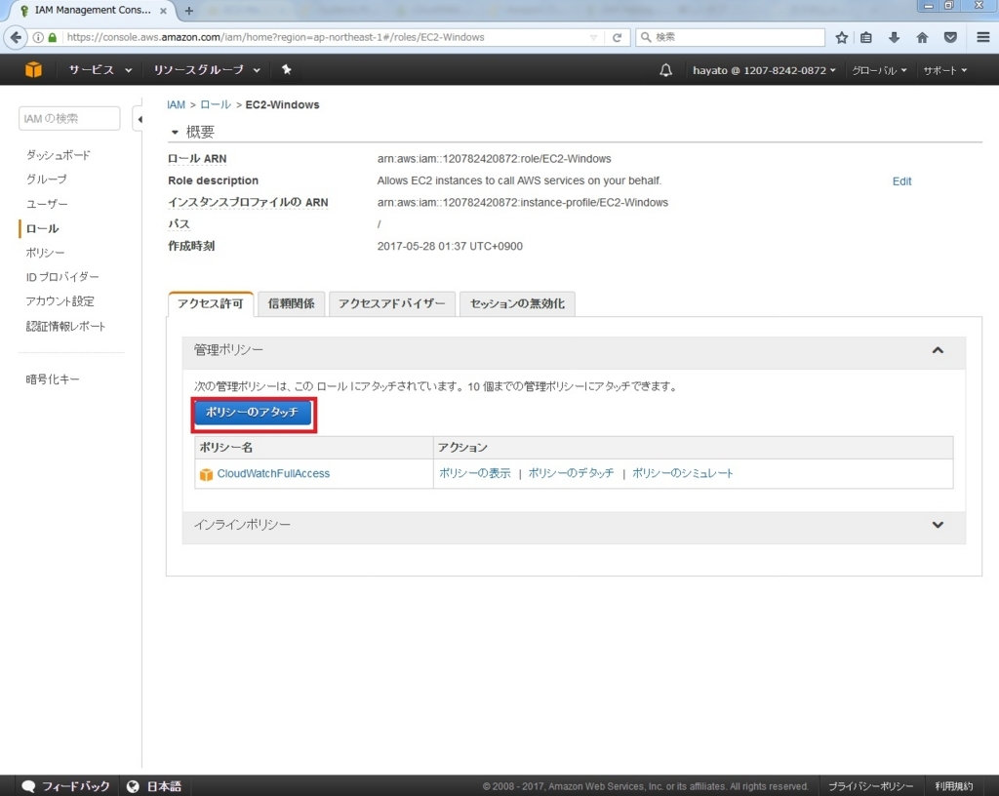The height and width of the screenshot is (796, 999).
Task: Open the notifications bell icon
Action: point(665,70)
